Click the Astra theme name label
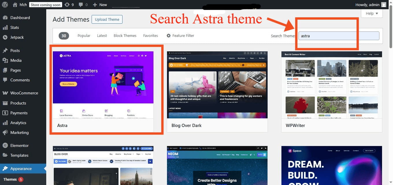393x185 pixels. (x=62, y=125)
